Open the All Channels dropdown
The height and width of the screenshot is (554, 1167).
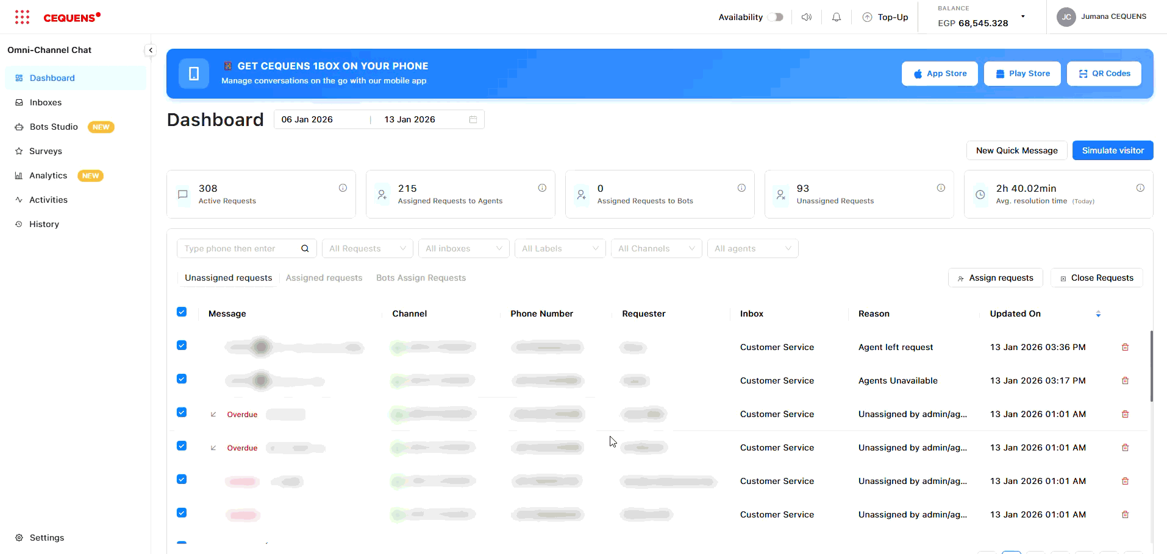(x=657, y=248)
